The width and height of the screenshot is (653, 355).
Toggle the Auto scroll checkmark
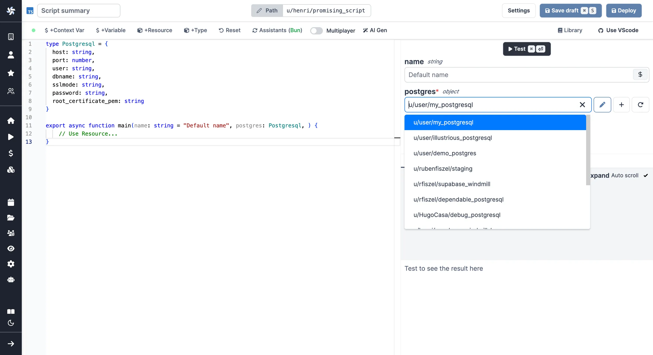[646, 176]
